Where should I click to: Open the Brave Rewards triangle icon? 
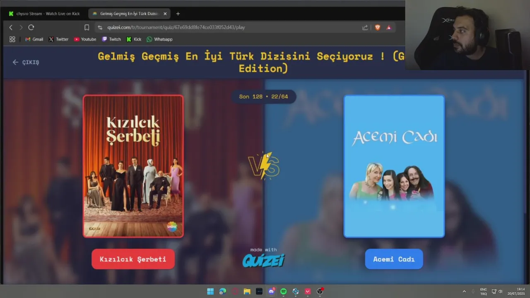pos(389,27)
